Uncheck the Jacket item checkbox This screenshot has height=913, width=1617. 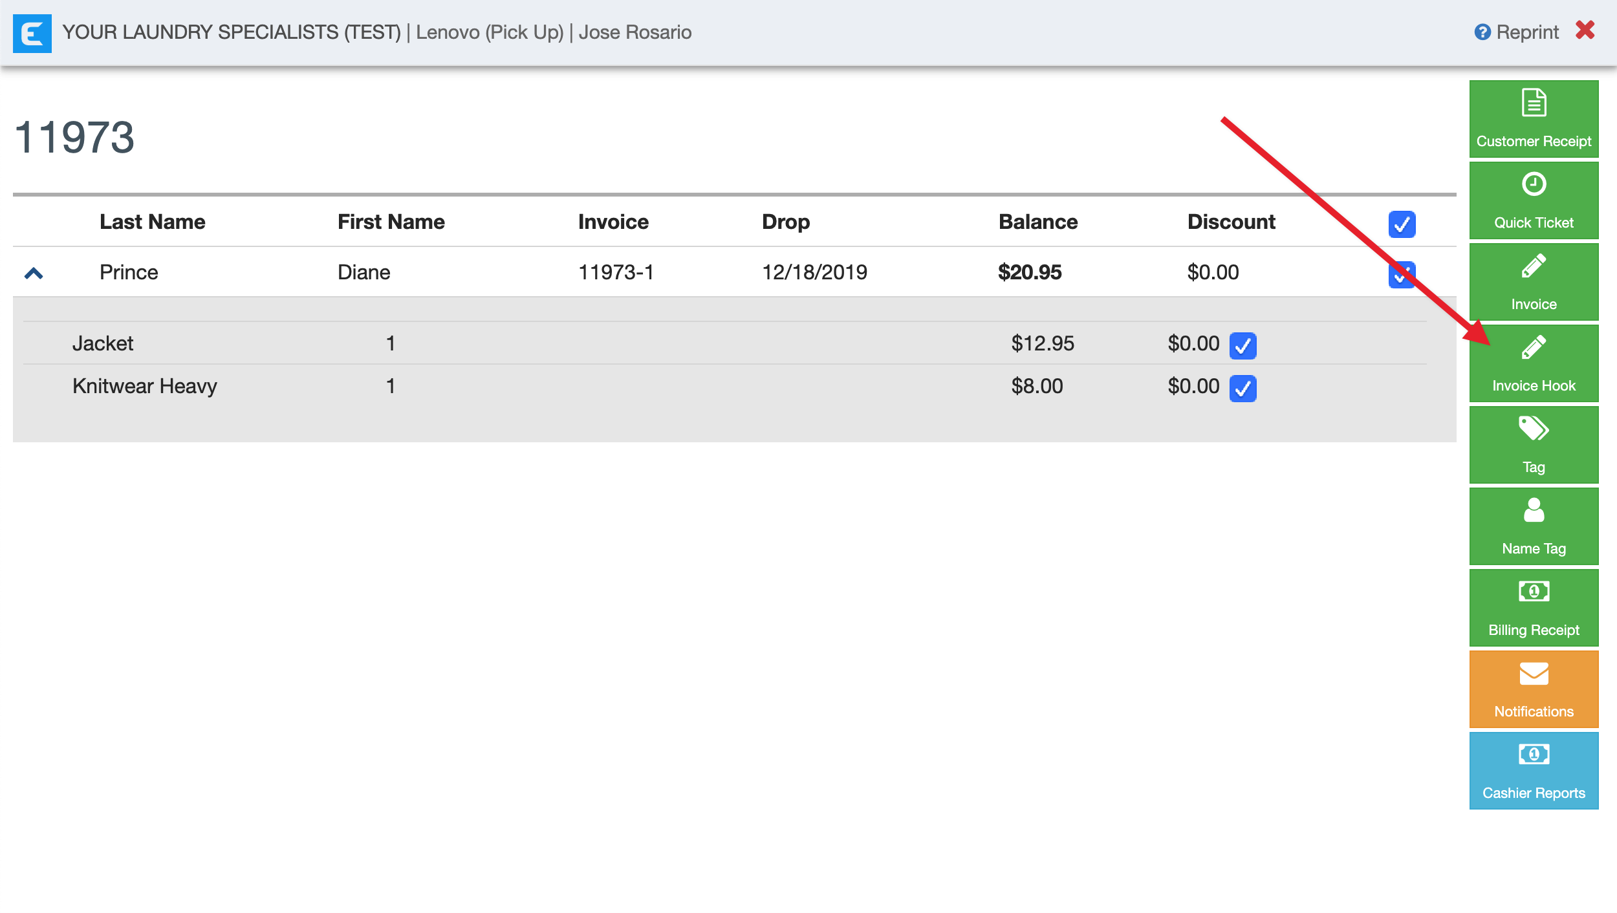click(x=1243, y=346)
